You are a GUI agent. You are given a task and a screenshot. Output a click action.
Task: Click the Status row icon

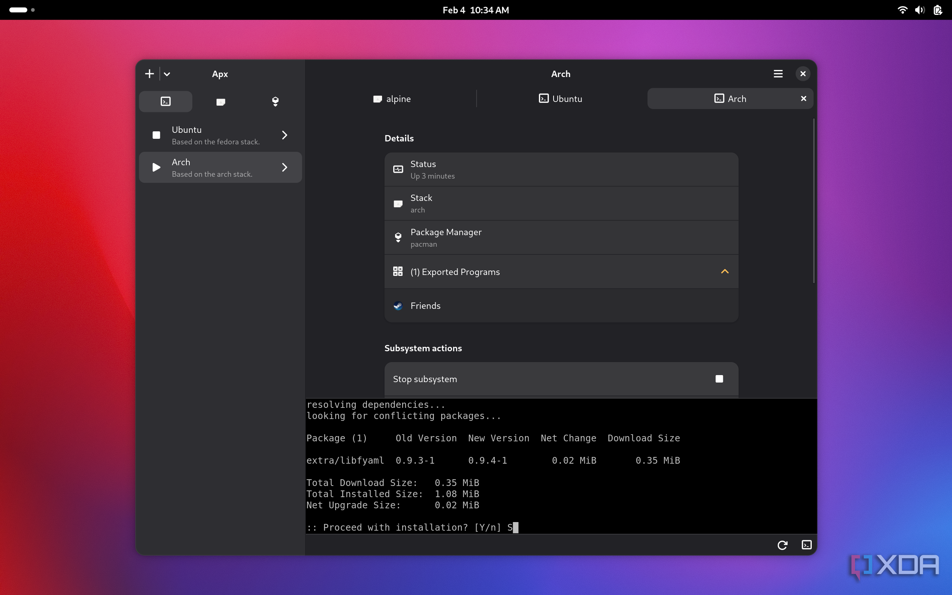coord(398,170)
